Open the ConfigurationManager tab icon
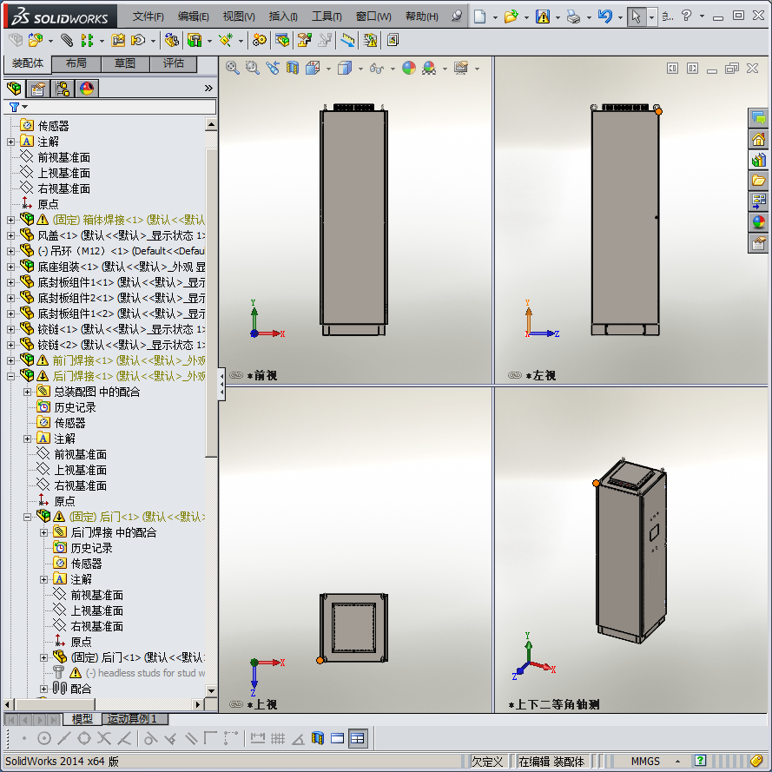The width and height of the screenshot is (772, 772). coord(63,89)
